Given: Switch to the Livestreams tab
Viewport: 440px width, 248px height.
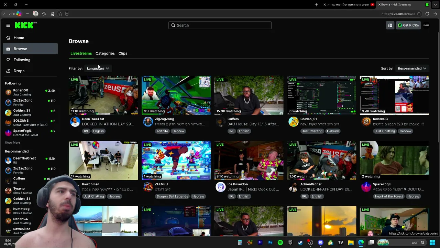Looking at the screenshot, I should (81, 53).
